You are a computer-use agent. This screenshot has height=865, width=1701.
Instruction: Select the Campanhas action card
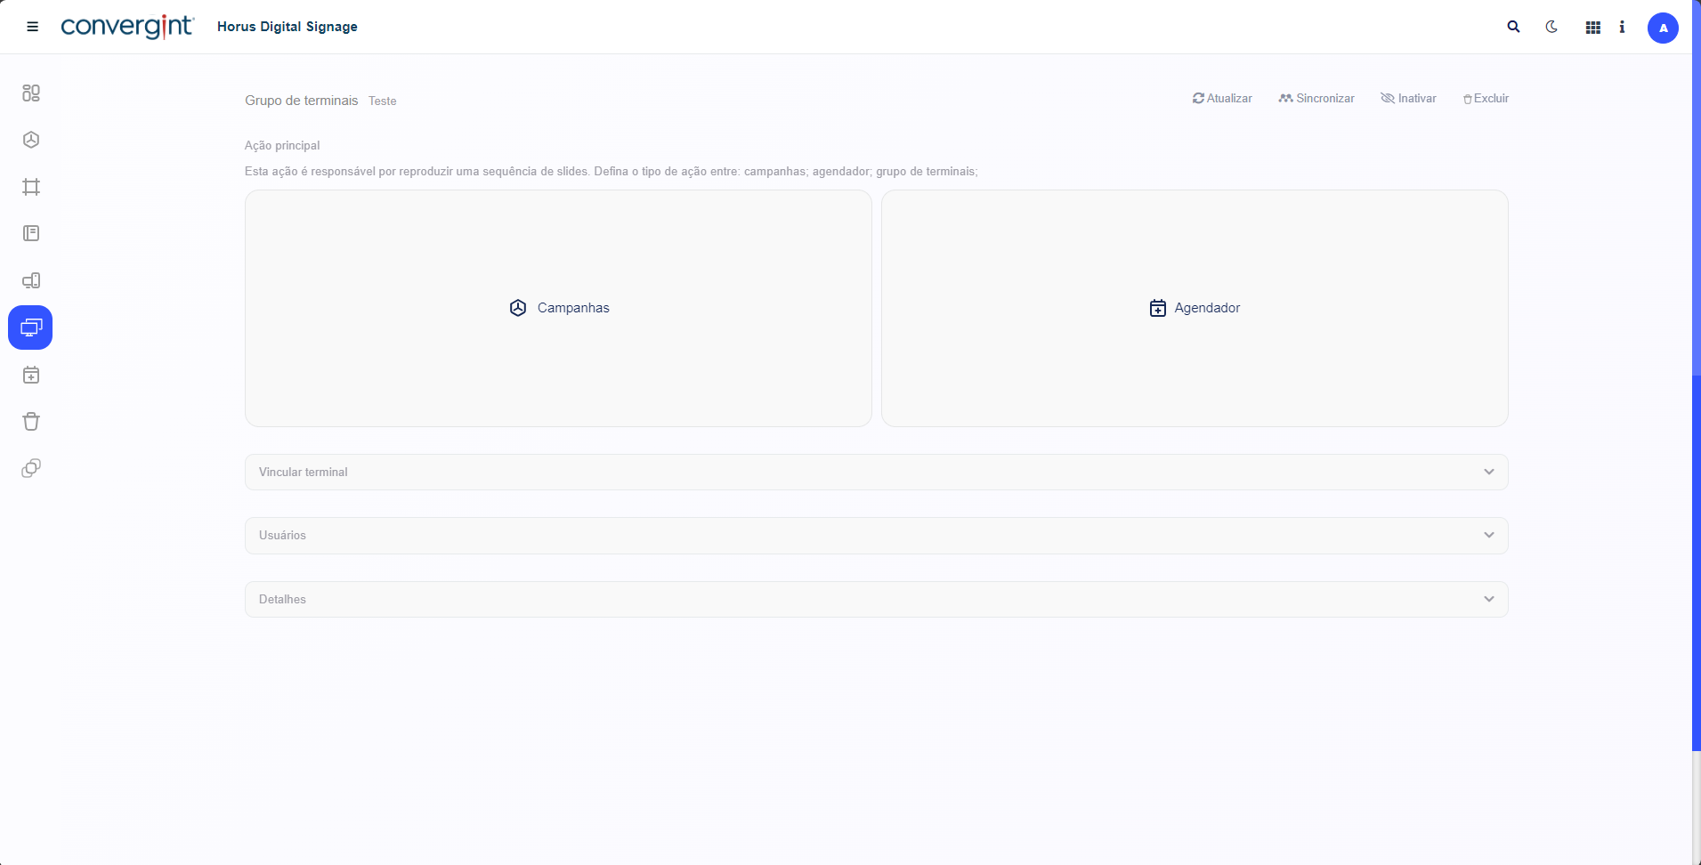558,308
